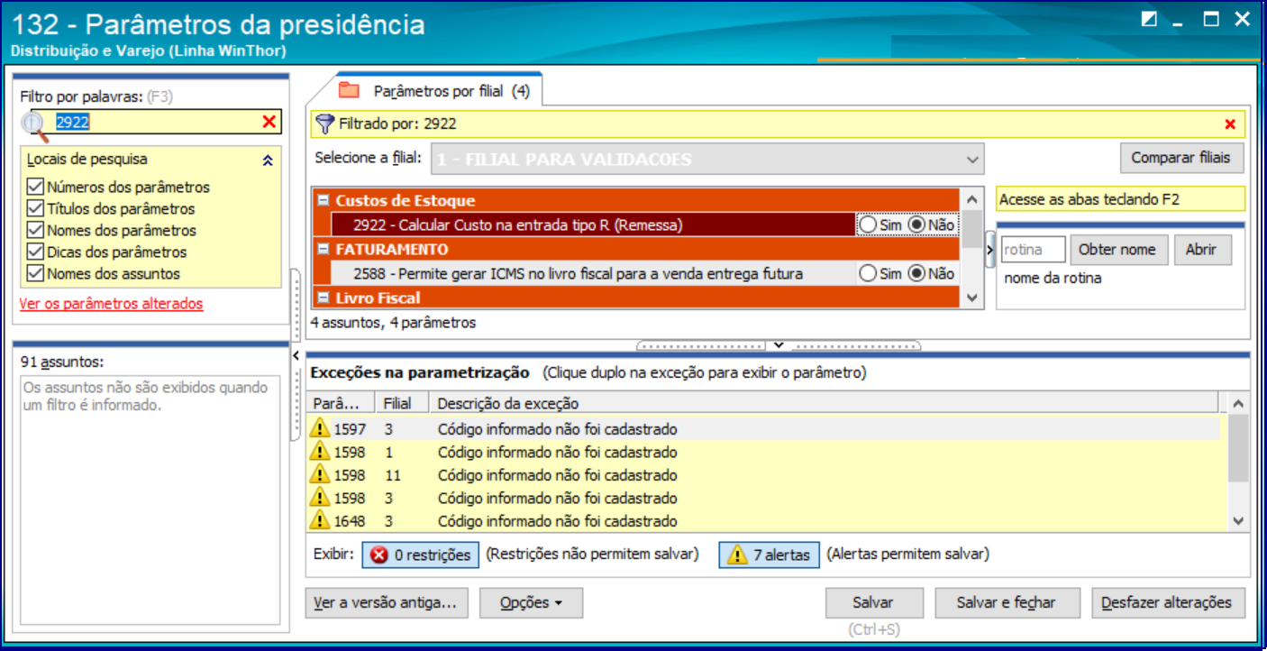The height and width of the screenshot is (651, 1267).
Task: Click the red folder tab icon
Action: pyautogui.click(x=349, y=90)
